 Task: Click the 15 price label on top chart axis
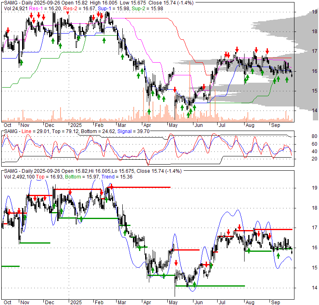click(315, 90)
